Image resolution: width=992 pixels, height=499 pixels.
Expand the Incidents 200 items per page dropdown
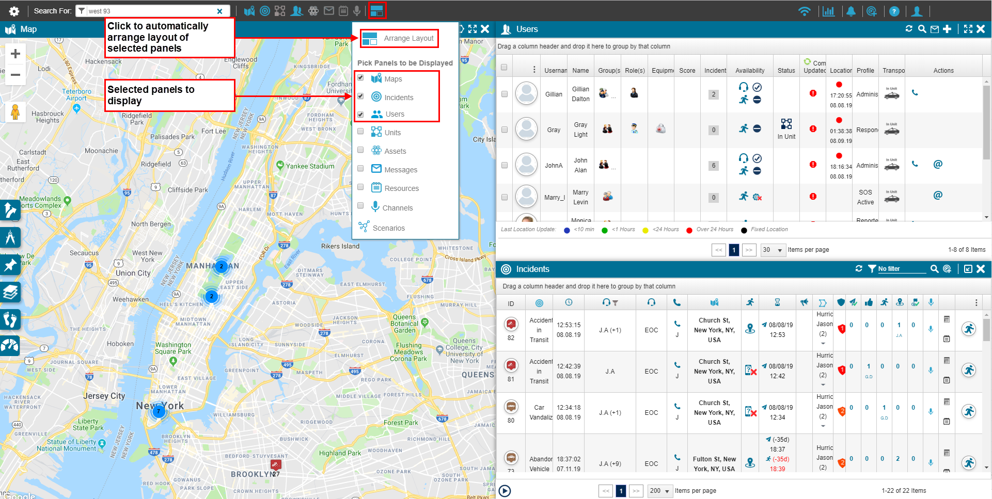tap(660, 491)
